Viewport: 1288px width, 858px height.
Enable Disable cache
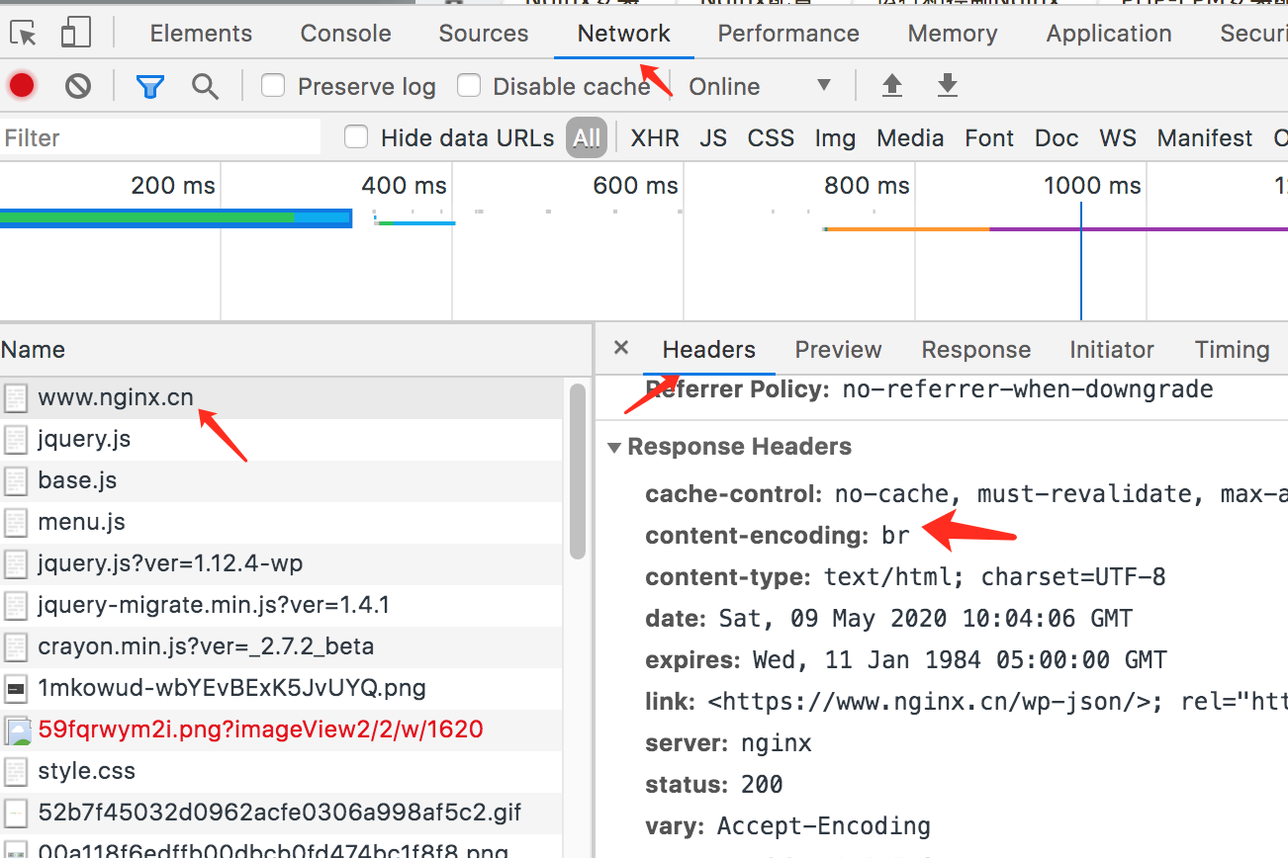(x=468, y=85)
